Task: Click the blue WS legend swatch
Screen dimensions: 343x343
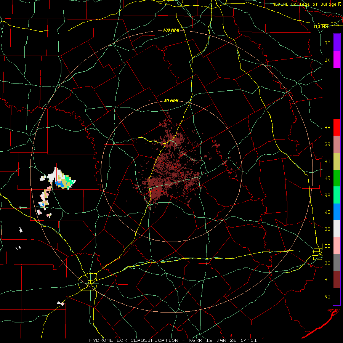Action: (337, 212)
